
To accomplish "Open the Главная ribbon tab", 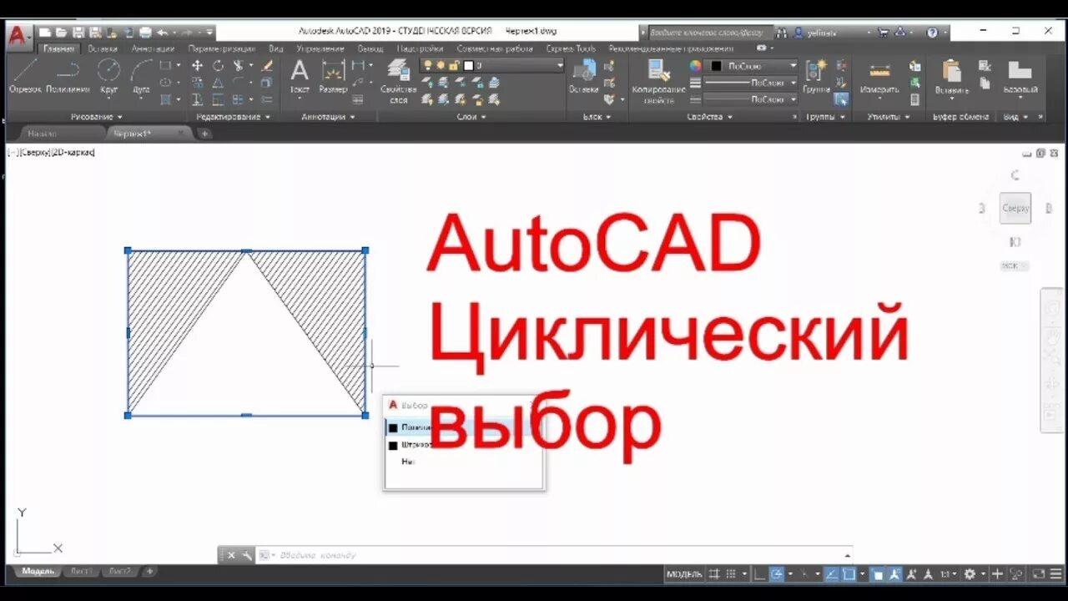I will point(58,48).
